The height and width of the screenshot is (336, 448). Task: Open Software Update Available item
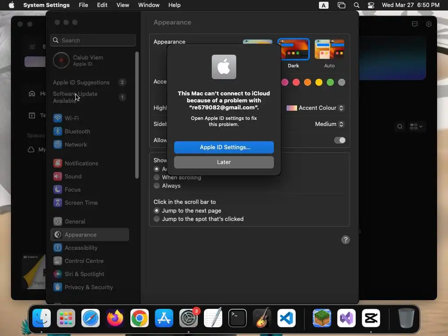90,97
